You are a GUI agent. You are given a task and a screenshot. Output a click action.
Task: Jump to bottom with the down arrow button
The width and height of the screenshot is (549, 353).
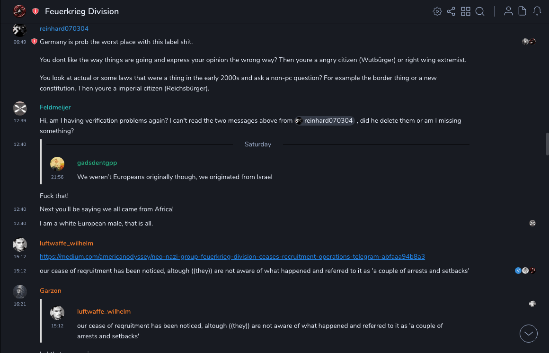(529, 334)
